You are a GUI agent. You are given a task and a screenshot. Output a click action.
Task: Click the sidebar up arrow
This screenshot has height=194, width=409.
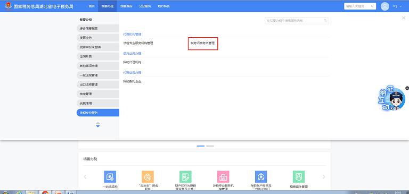pyautogui.click(x=98, y=123)
